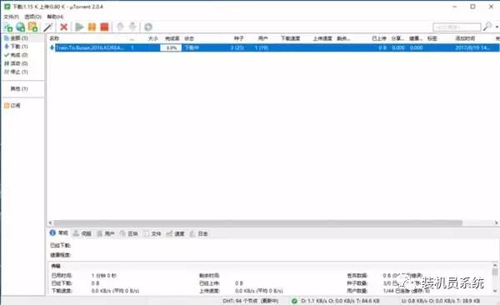Sort by the 种子 column header
Screen dimensions: 500x305
point(238,38)
